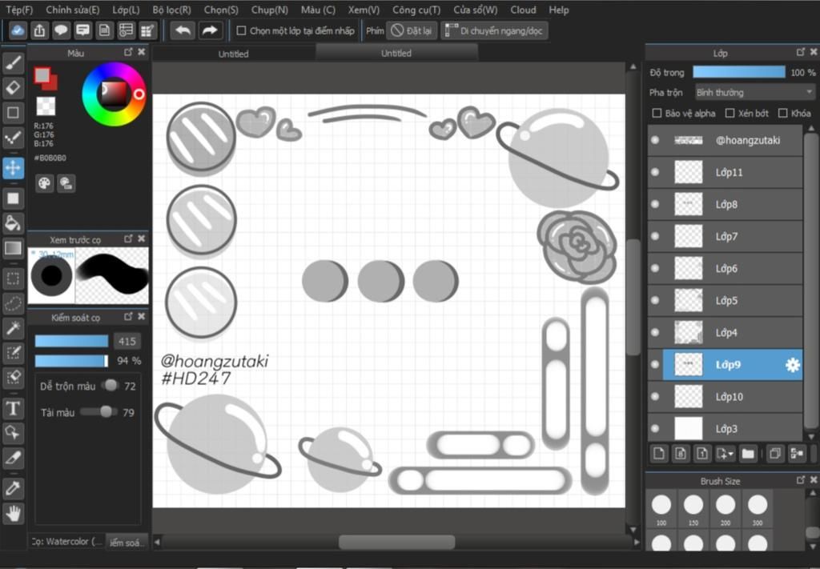
Task: Open the palette icon in color panel
Action: [x=45, y=183]
